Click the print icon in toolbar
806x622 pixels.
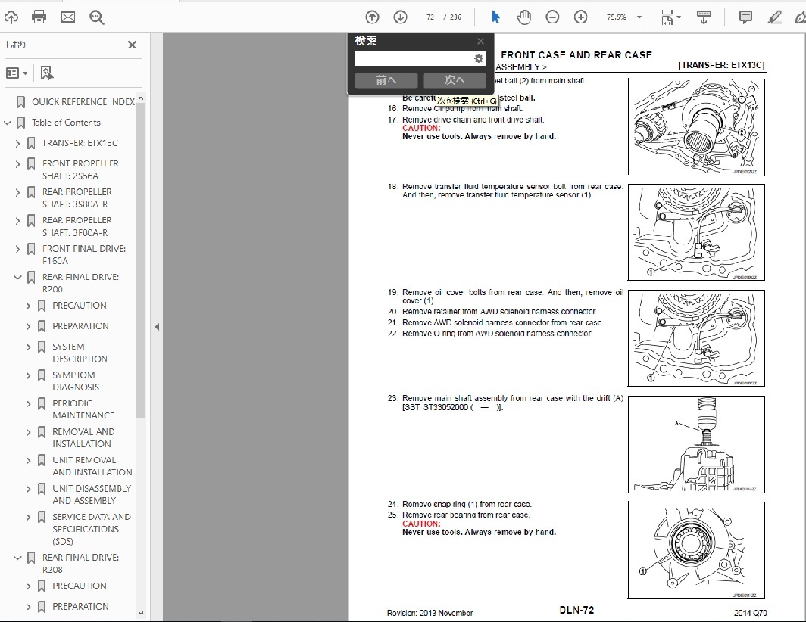point(39,17)
